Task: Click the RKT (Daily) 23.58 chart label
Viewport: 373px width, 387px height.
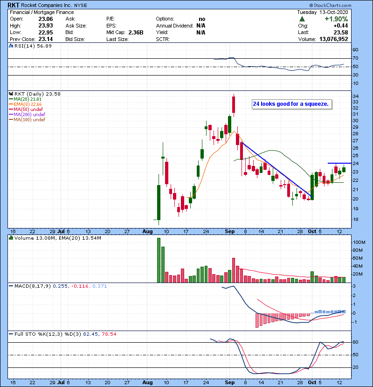Action: coord(37,94)
